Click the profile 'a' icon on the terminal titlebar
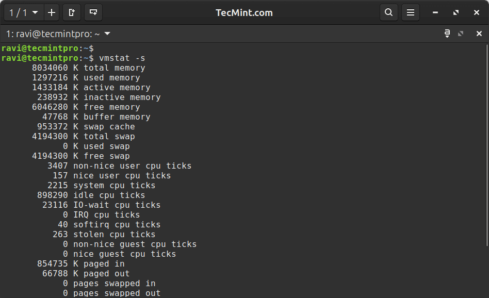 447,33
